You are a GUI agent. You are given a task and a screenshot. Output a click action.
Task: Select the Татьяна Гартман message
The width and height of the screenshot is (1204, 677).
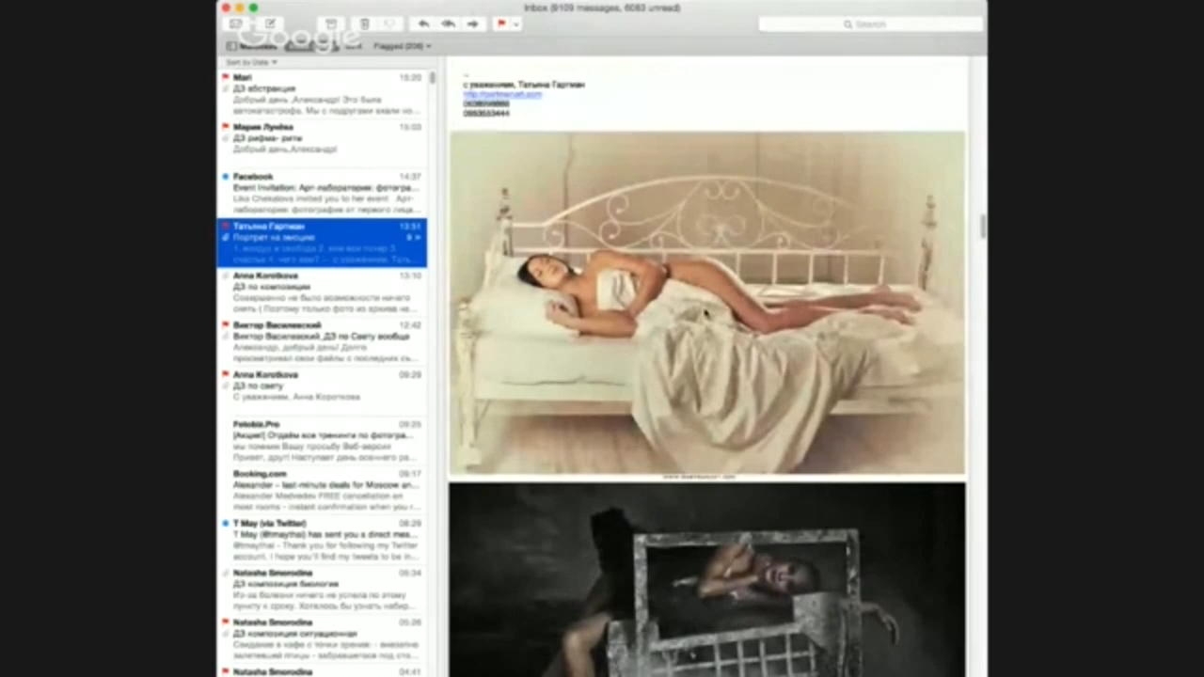pos(323,244)
